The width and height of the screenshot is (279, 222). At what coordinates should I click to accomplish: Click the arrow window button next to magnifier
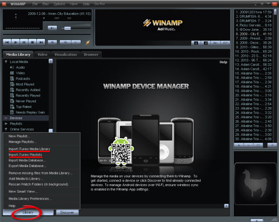pyautogui.click(x=216, y=43)
